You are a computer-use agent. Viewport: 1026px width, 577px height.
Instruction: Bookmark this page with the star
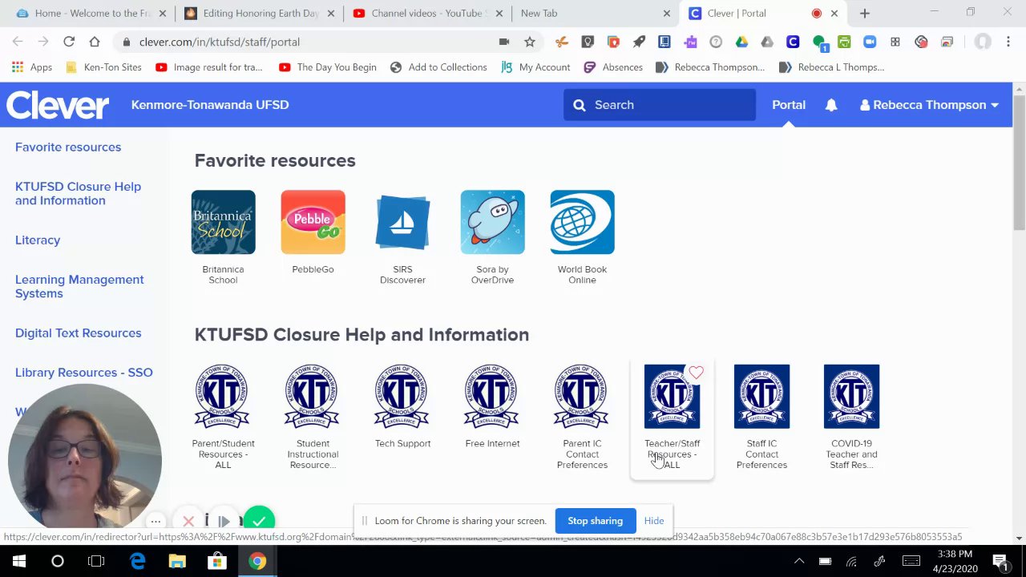tap(529, 42)
